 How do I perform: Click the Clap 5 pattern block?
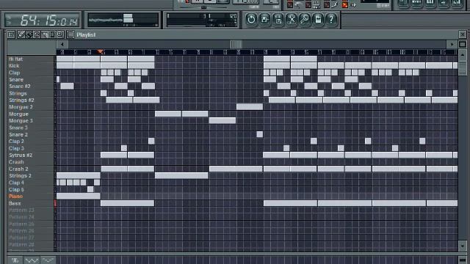pyautogui.click(x=90, y=189)
